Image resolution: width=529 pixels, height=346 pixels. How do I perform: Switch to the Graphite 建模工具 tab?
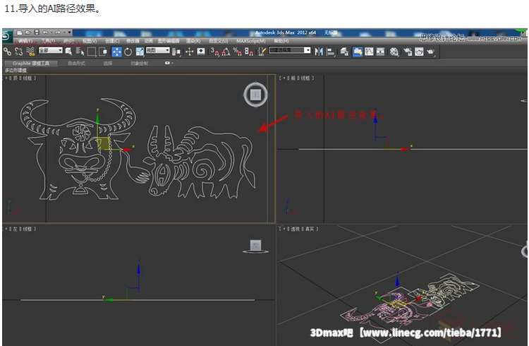click(31, 63)
